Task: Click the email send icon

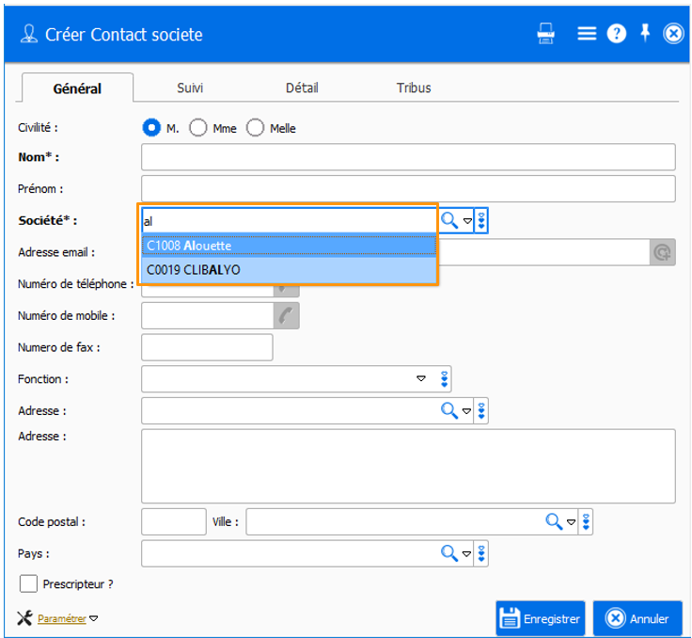Action: pyautogui.click(x=663, y=252)
